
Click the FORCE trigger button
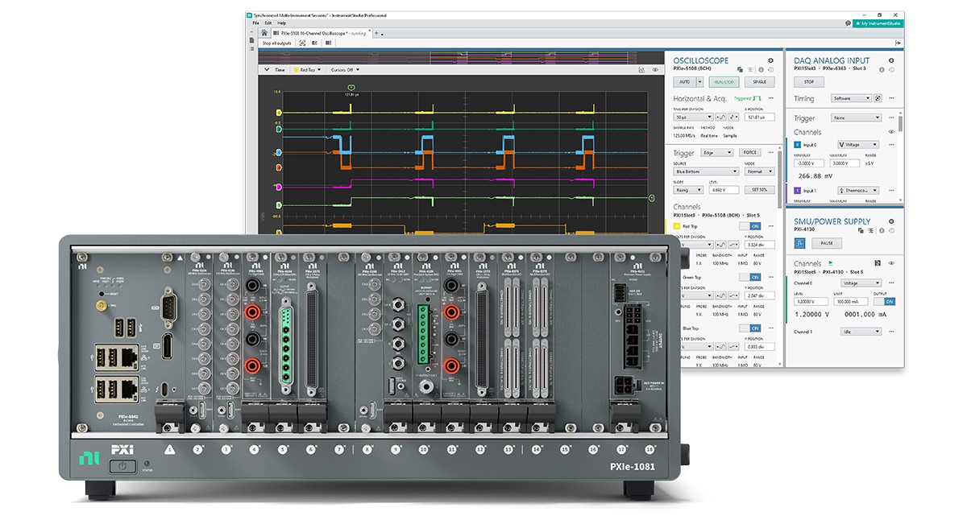coord(750,152)
